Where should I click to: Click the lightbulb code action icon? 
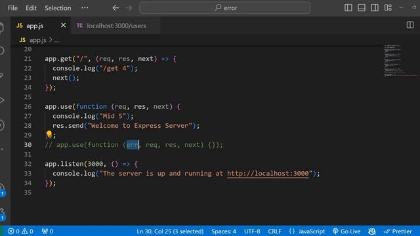(49, 134)
